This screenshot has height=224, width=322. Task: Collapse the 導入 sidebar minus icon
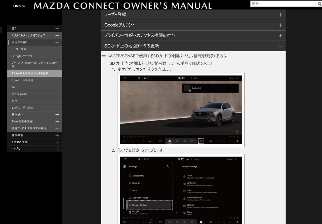pyautogui.click(x=57, y=29)
